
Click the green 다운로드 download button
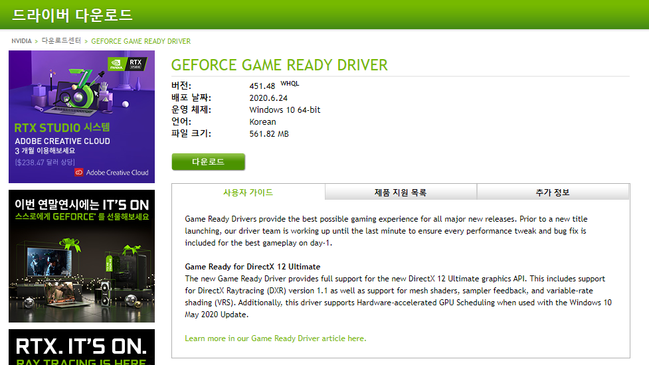(208, 162)
